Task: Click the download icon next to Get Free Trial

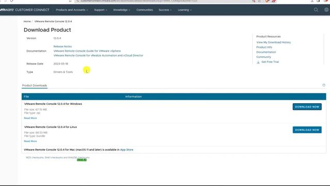Action: (x=258, y=62)
